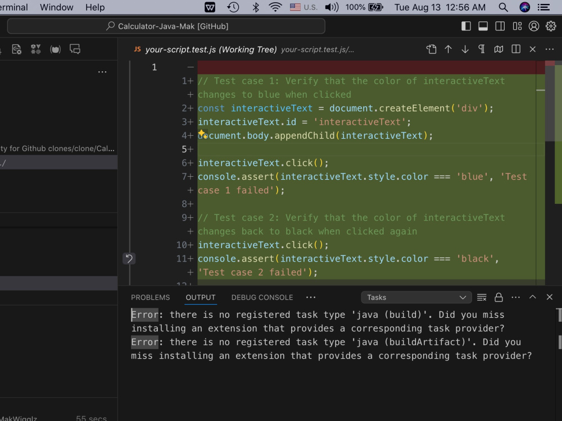Toggle the bottom panel layout icon
Image resolution: width=562 pixels, height=421 pixels.
(x=483, y=26)
